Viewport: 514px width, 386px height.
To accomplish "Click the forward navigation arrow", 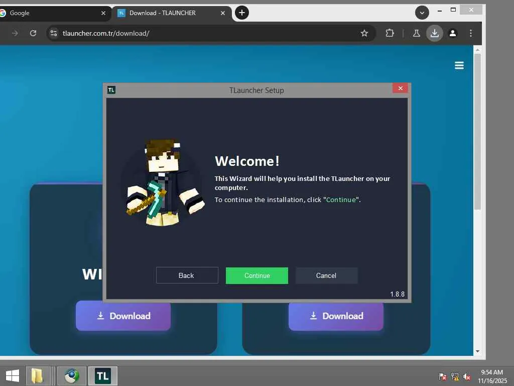I will coord(15,33).
